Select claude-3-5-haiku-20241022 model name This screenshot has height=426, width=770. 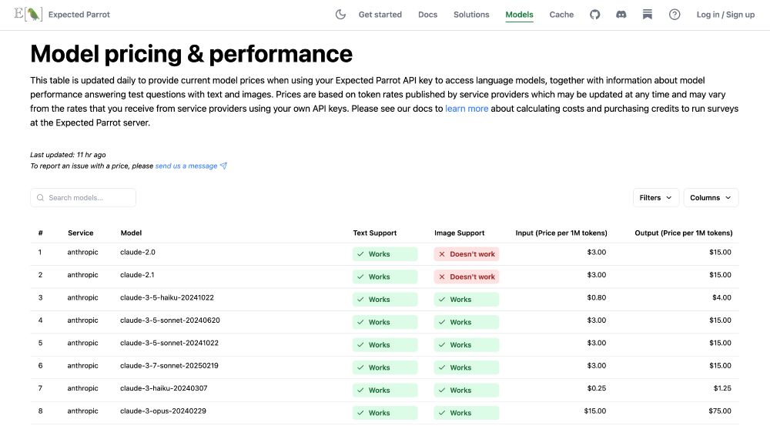pyautogui.click(x=167, y=297)
